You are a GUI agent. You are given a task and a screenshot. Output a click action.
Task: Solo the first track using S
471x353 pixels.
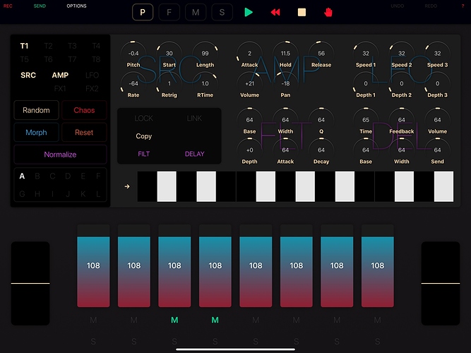[x=93, y=342]
